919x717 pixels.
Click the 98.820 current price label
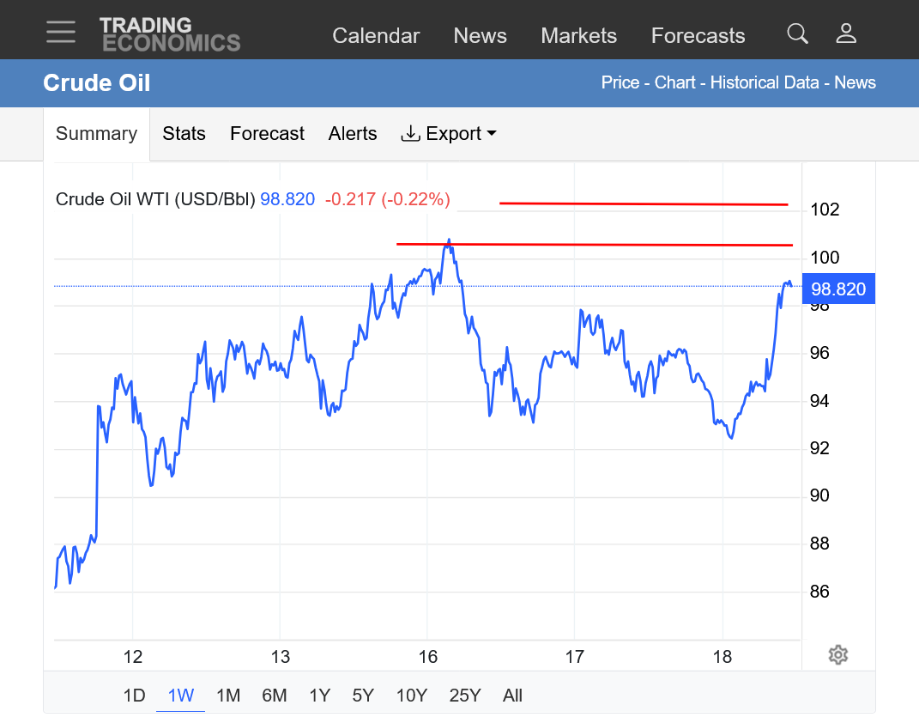tap(837, 289)
